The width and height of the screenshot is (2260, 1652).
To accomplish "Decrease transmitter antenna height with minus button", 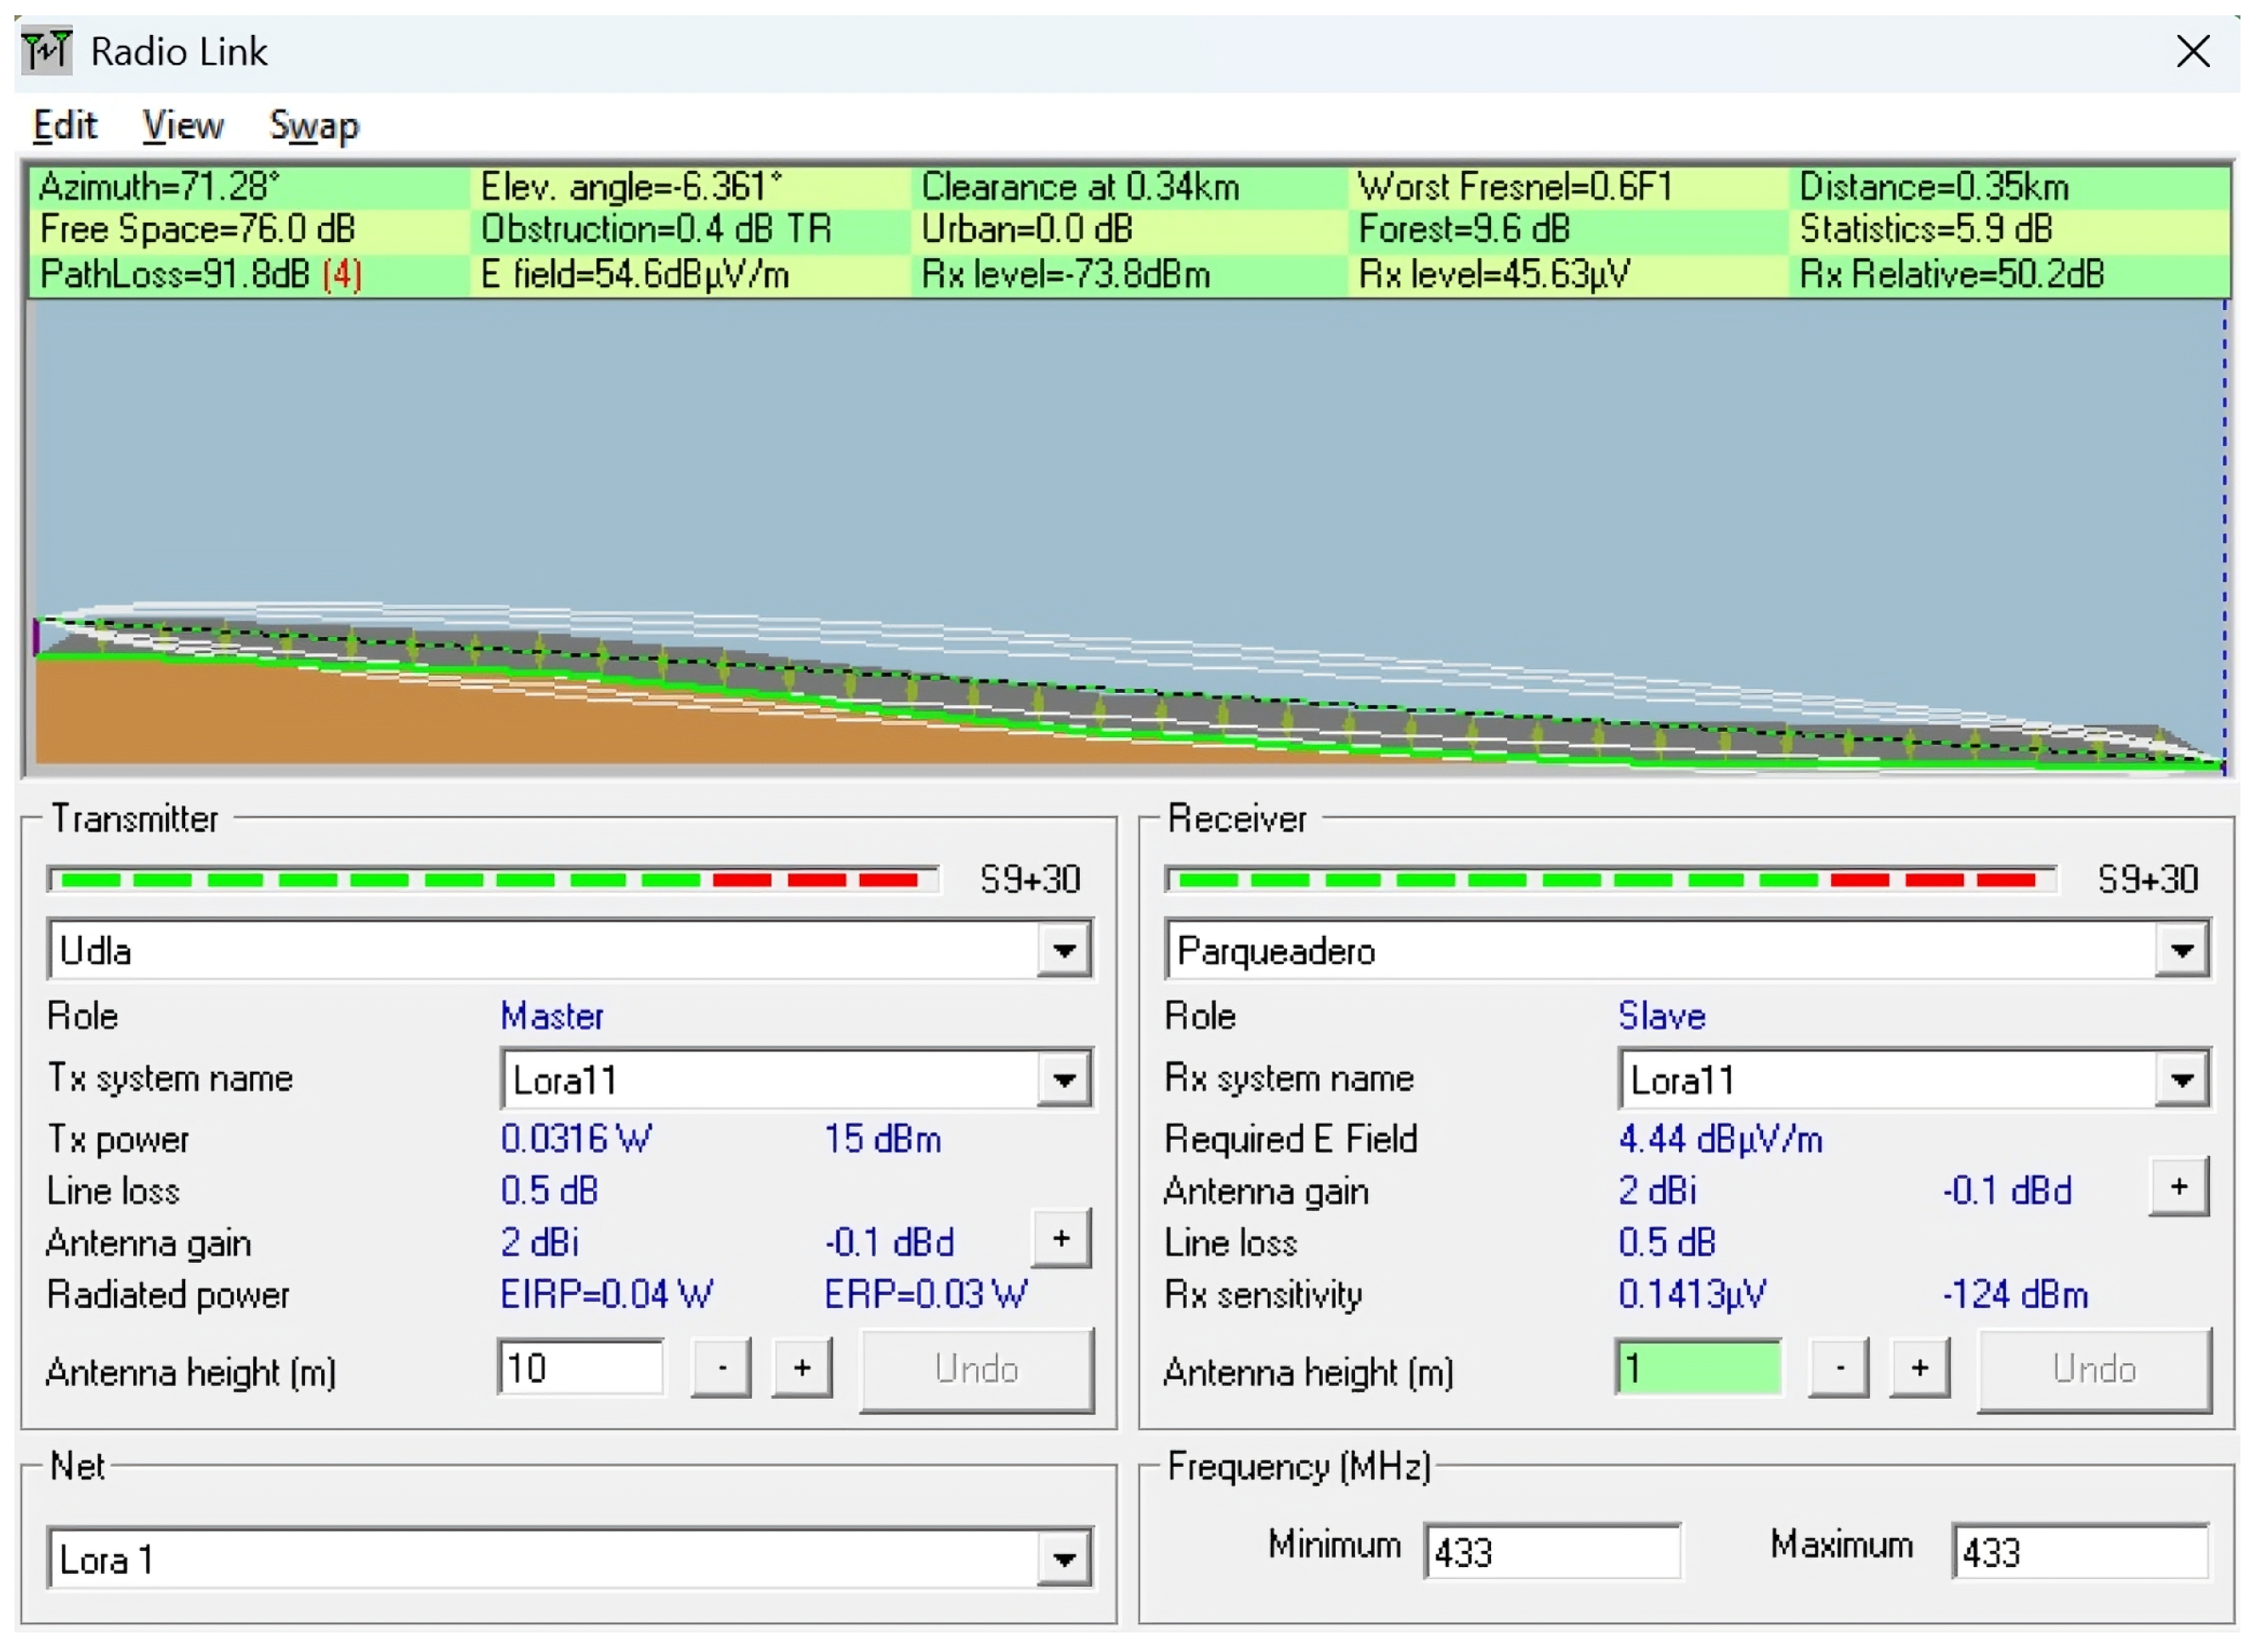I will click(721, 1367).
